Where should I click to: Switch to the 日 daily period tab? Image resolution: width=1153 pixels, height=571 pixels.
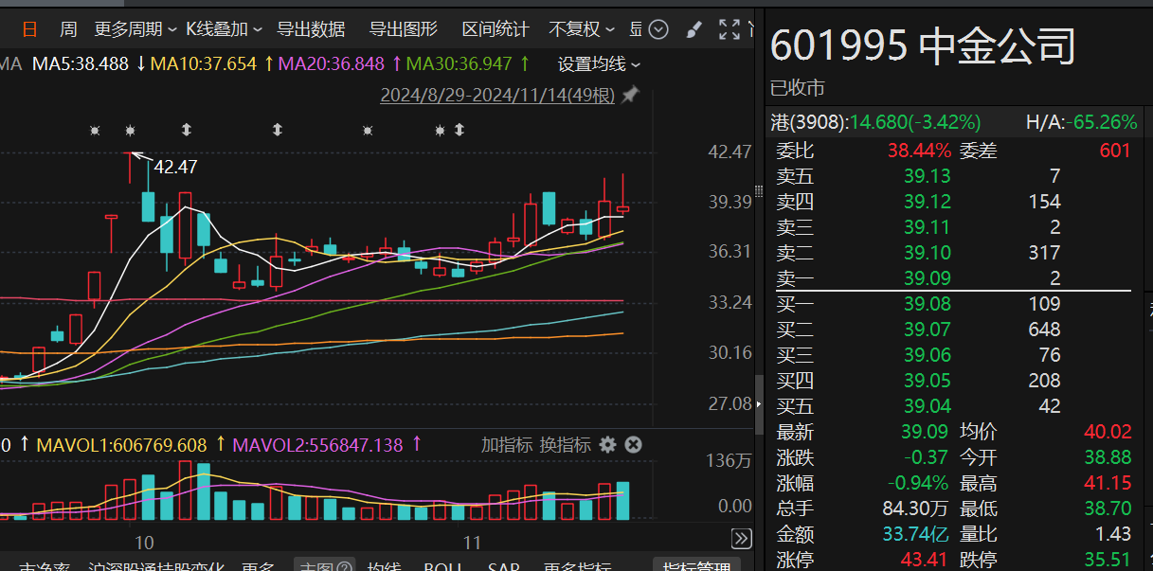pos(30,29)
